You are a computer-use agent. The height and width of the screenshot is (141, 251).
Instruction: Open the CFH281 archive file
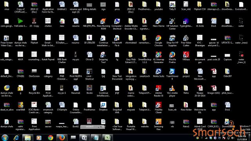pyautogui.click(x=20, y=71)
